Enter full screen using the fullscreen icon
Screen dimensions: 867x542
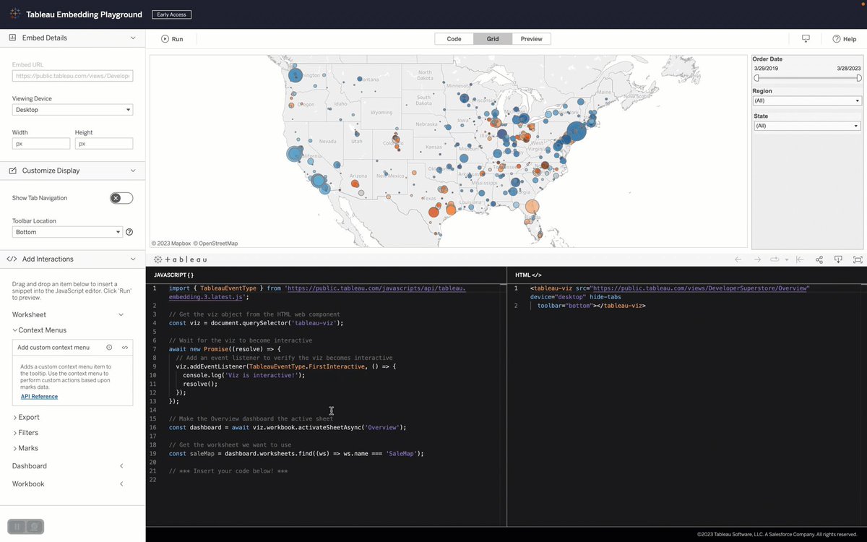[857, 259]
